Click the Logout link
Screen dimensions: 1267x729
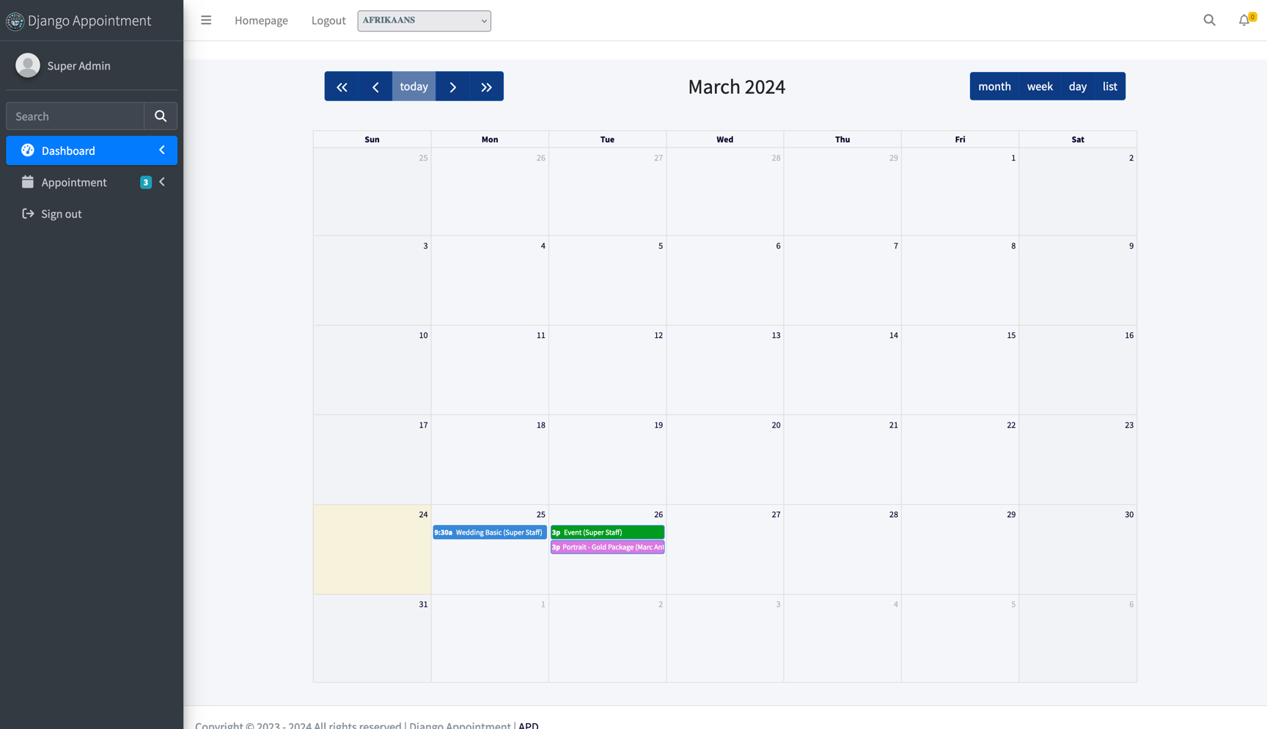328,21
